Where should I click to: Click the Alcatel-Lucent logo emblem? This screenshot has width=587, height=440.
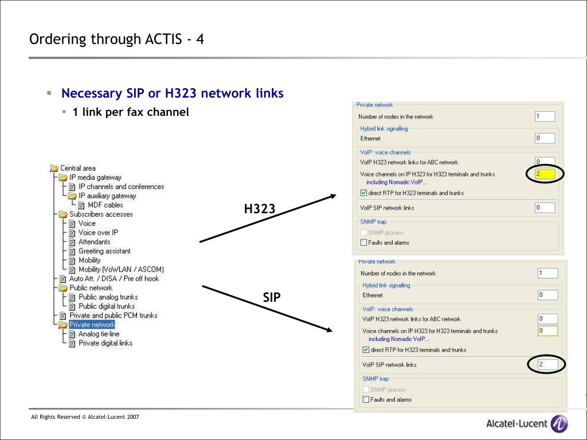point(559,423)
